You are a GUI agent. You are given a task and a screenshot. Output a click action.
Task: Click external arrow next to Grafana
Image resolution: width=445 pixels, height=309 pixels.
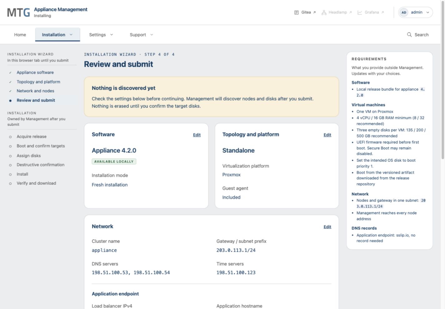pyautogui.click(x=383, y=12)
